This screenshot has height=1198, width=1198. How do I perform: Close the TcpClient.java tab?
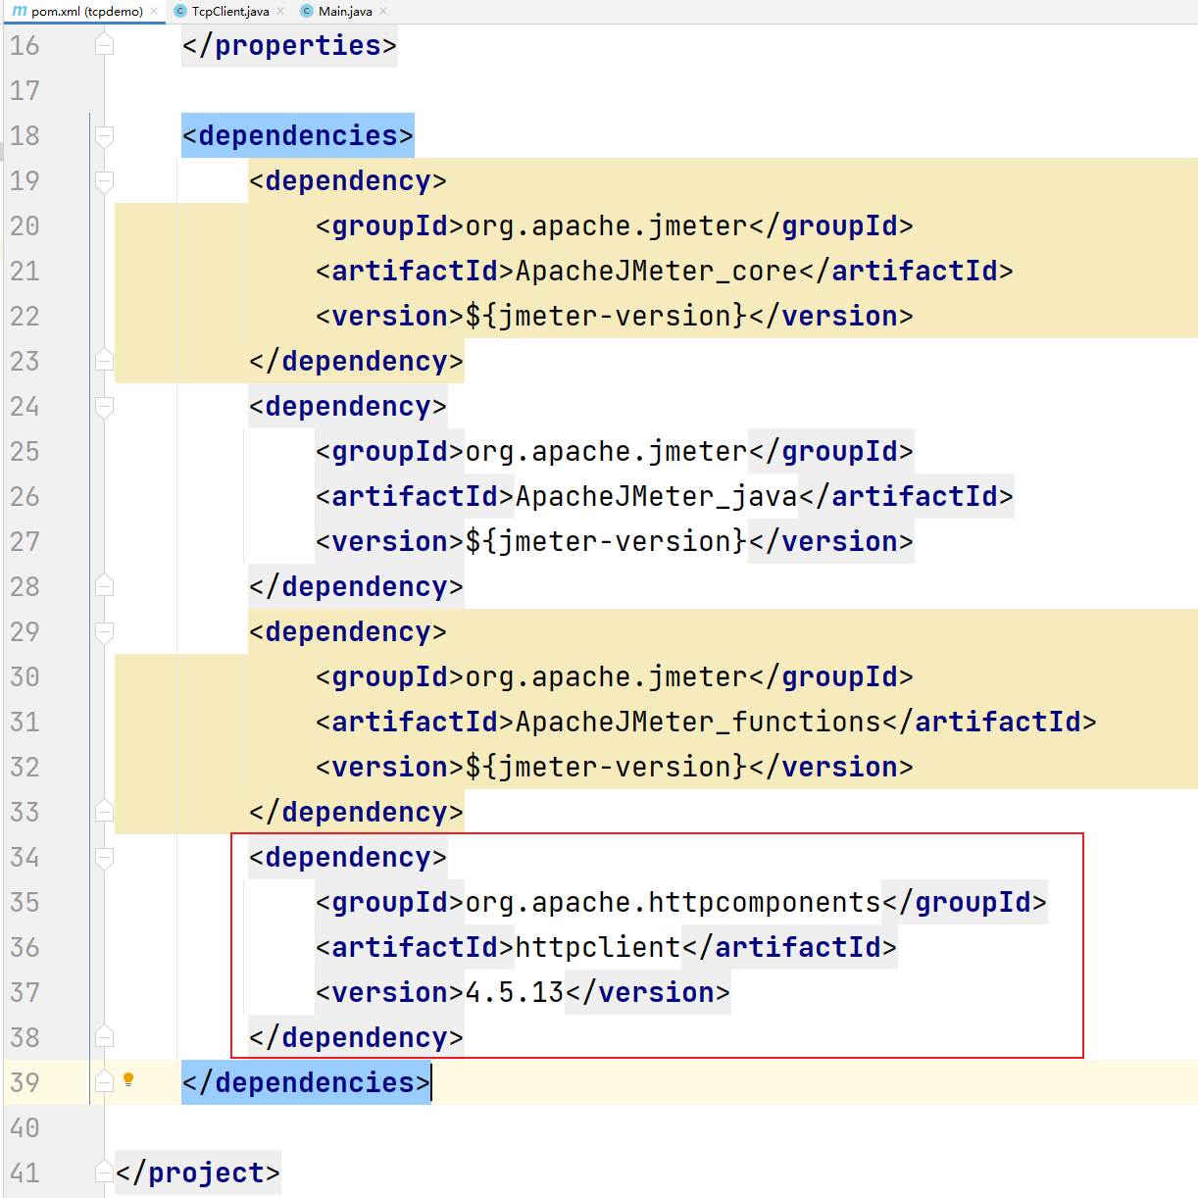280,11
